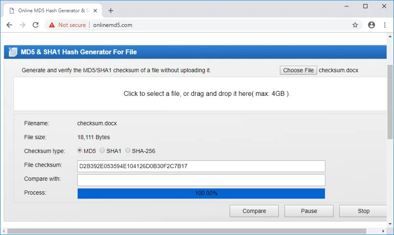Image resolution: width=394 pixels, height=235 pixels.
Task: Click the scroll down arrow
Action: pos(390,224)
